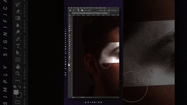Click large foreground color swatch in left overlay
This screenshot has width=187, height=105.
[x=16, y=92]
